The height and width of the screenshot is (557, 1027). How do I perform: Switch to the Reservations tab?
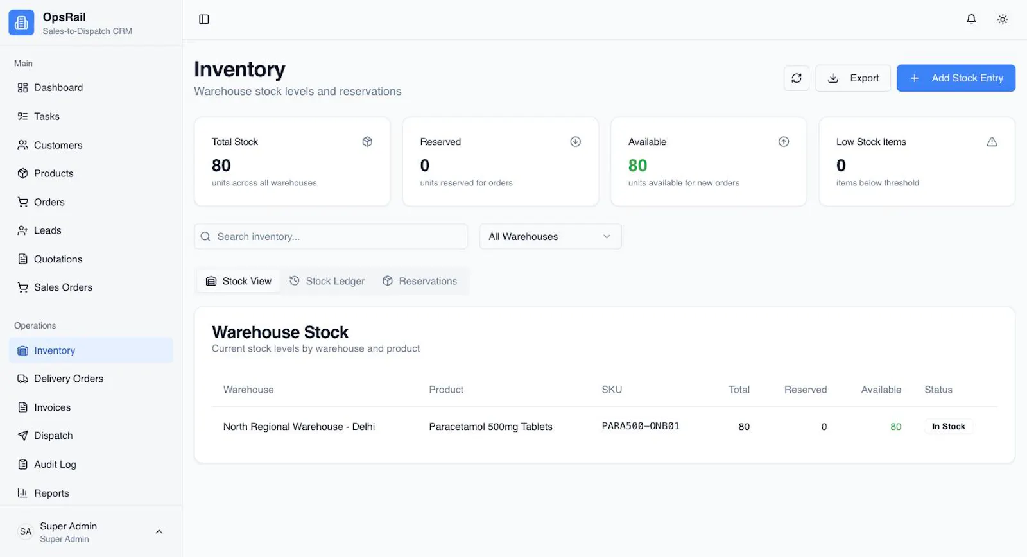point(420,281)
